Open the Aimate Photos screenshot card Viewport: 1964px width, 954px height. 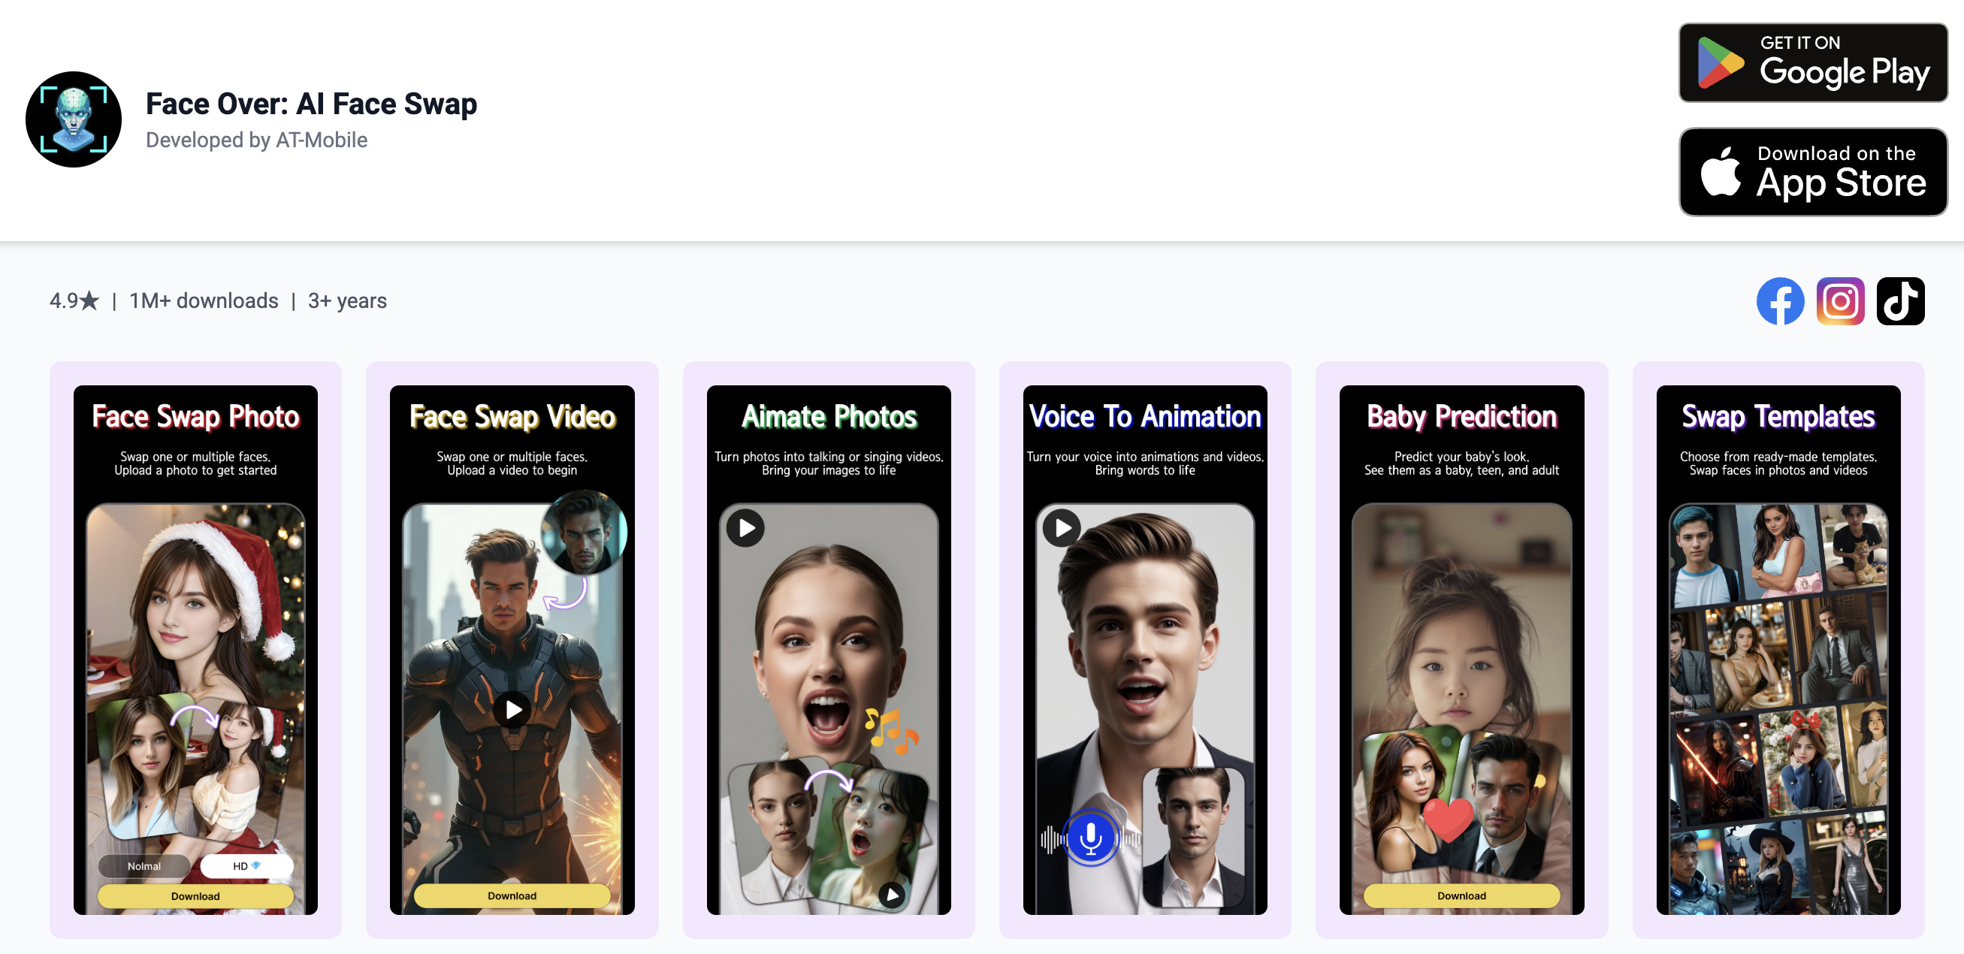click(828, 650)
